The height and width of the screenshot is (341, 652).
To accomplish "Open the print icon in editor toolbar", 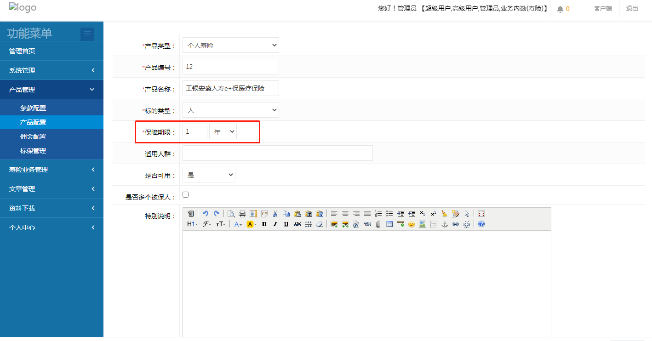I will [242, 214].
